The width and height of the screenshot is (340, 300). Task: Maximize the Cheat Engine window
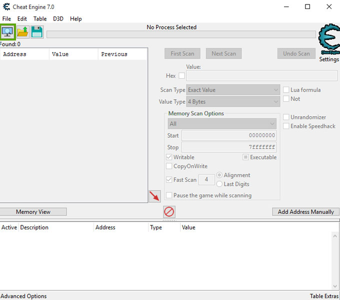[x=307, y=7]
